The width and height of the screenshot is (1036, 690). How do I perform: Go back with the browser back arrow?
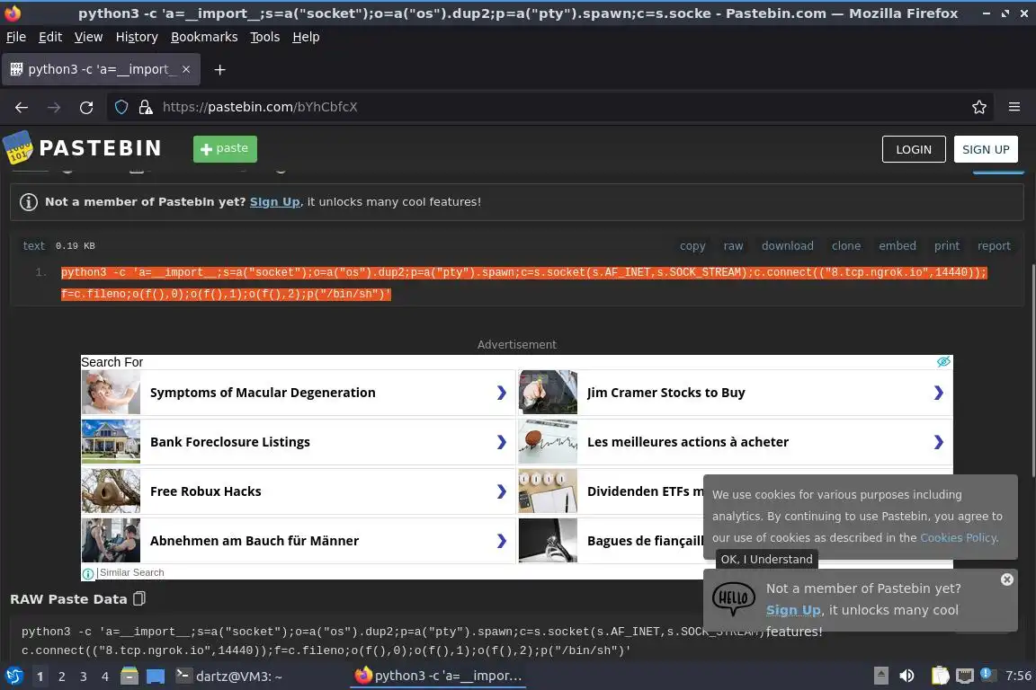point(22,107)
